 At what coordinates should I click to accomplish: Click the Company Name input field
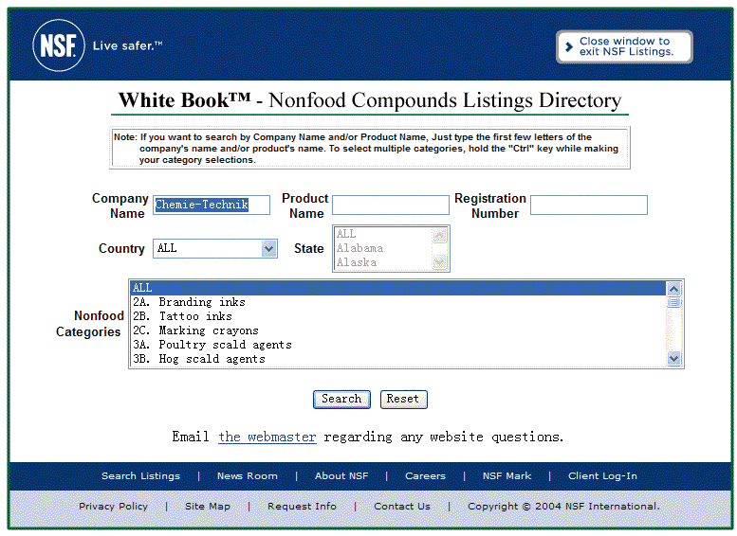tap(212, 205)
